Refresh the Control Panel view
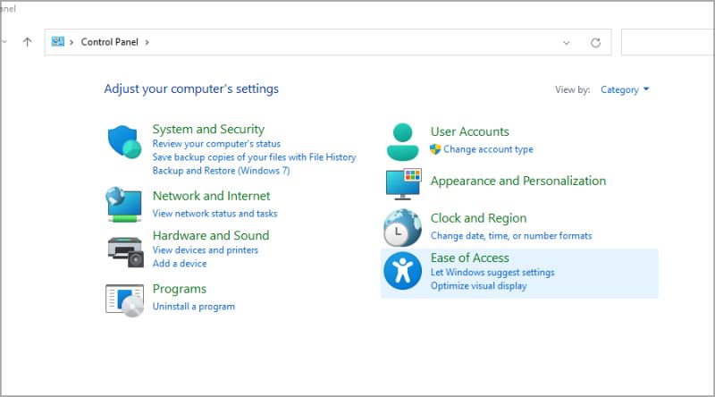The image size is (715, 397). click(595, 42)
